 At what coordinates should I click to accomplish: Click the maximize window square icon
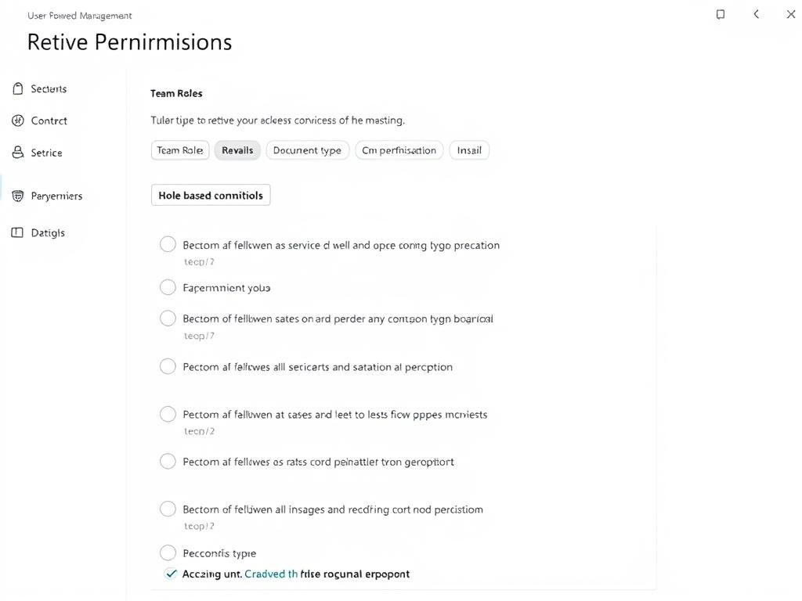coord(721,14)
